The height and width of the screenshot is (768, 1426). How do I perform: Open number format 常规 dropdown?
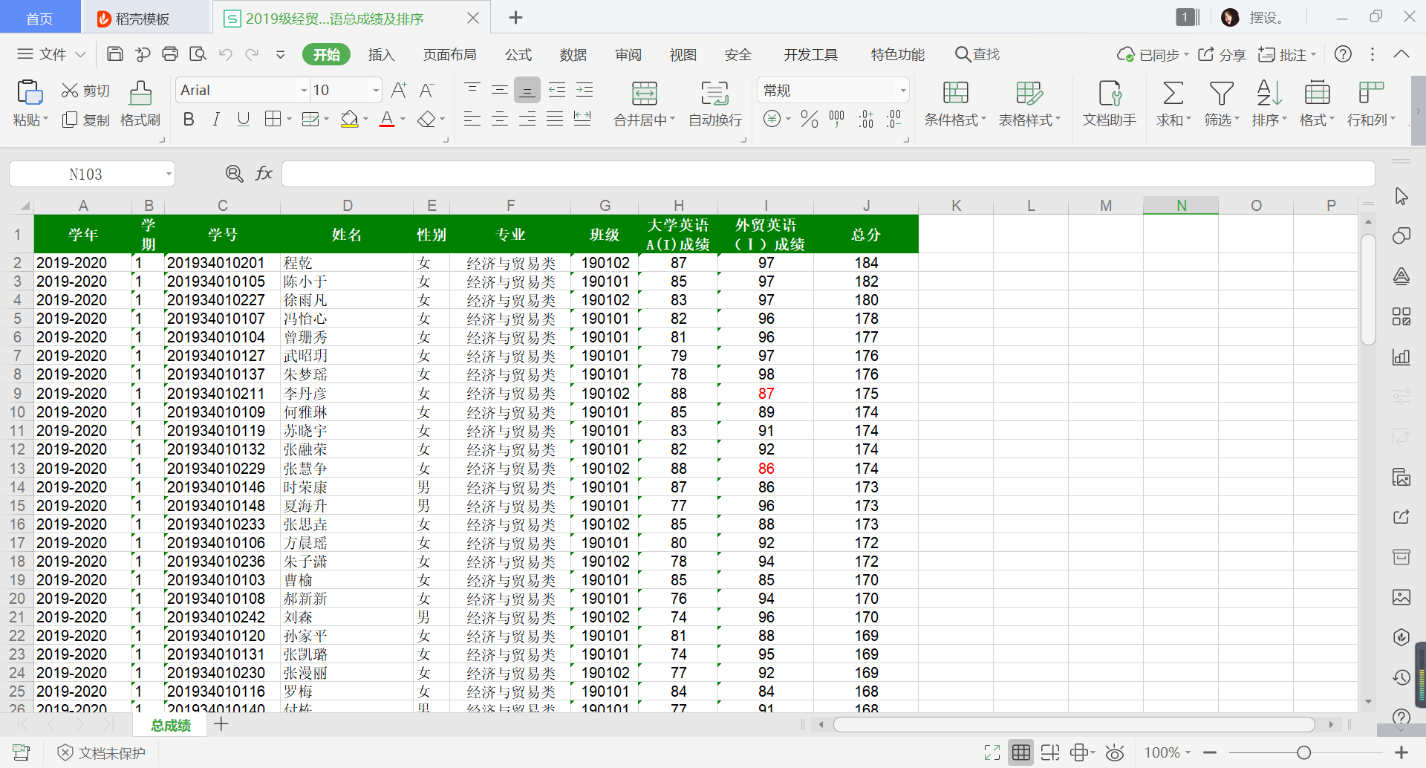pos(903,91)
